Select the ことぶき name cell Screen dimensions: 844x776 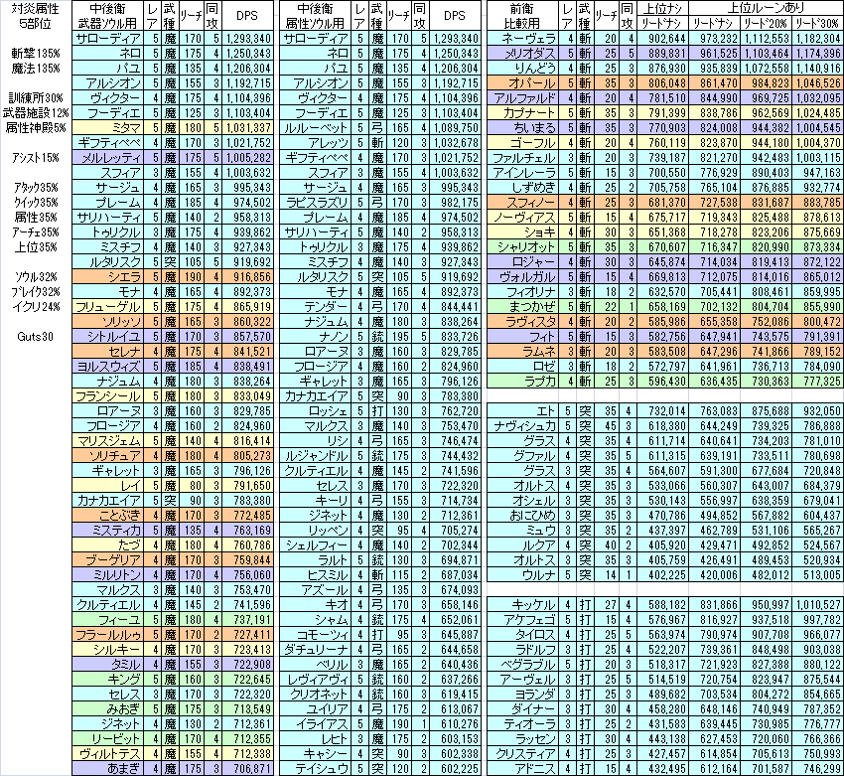pyautogui.click(x=107, y=516)
